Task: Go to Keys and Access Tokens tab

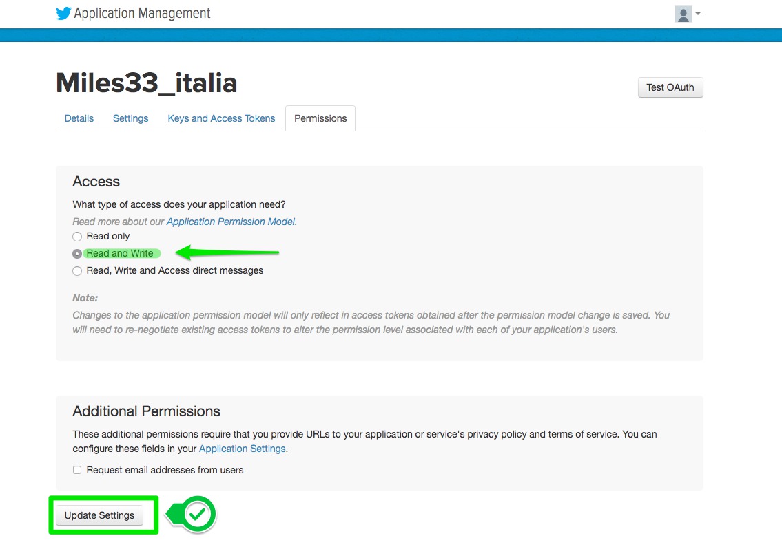Action: 221,118
